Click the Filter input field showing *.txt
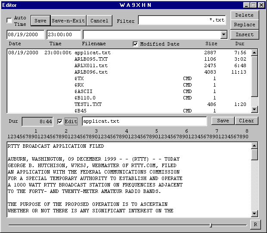Viewport: 267px width, 233px height. (182, 20)
